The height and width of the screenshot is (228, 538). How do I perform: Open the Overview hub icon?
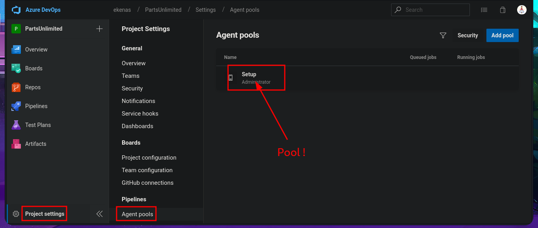[16, 50]
